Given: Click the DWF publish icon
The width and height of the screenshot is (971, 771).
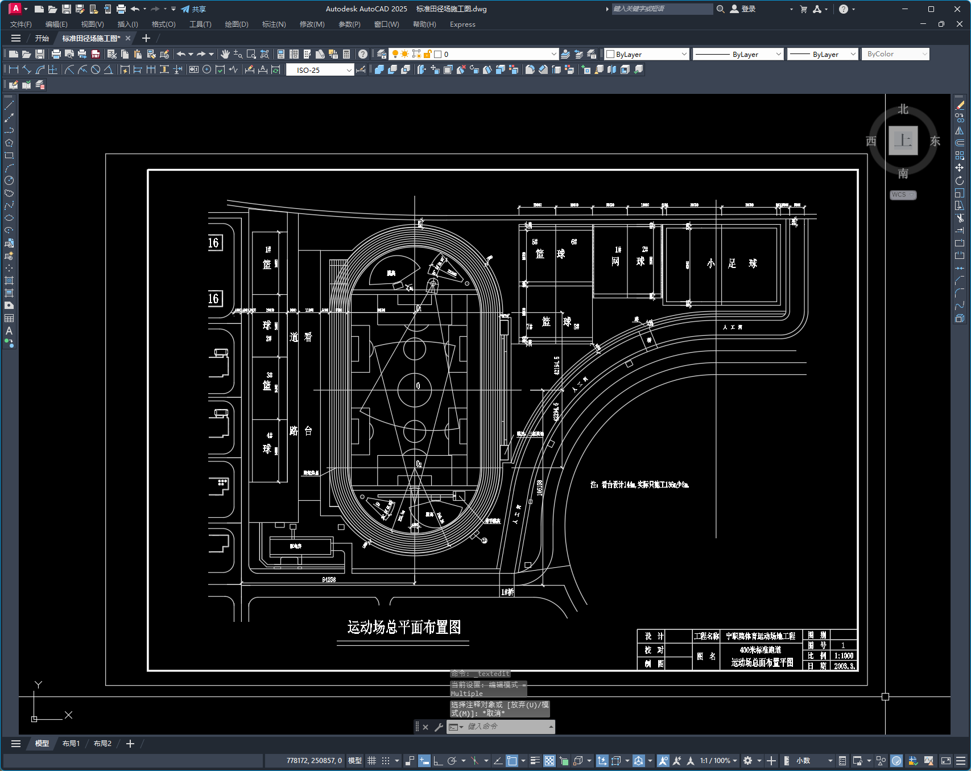Looking at the screenshot, I should click(x=96, y=54).
